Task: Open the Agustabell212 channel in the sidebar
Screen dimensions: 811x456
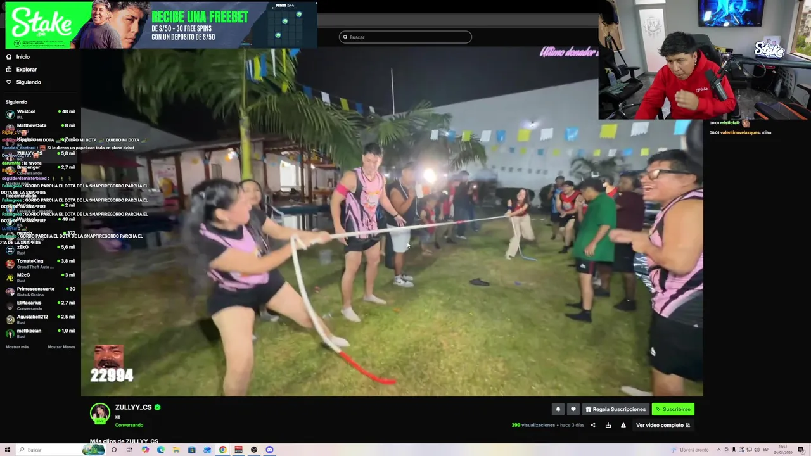Action: [41, 319]
